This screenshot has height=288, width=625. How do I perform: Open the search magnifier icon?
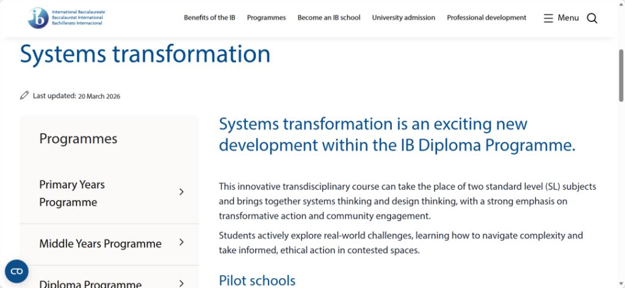[x=592, y=18]
